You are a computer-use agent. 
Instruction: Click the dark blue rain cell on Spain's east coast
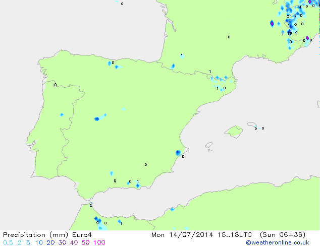click(178, 153)
